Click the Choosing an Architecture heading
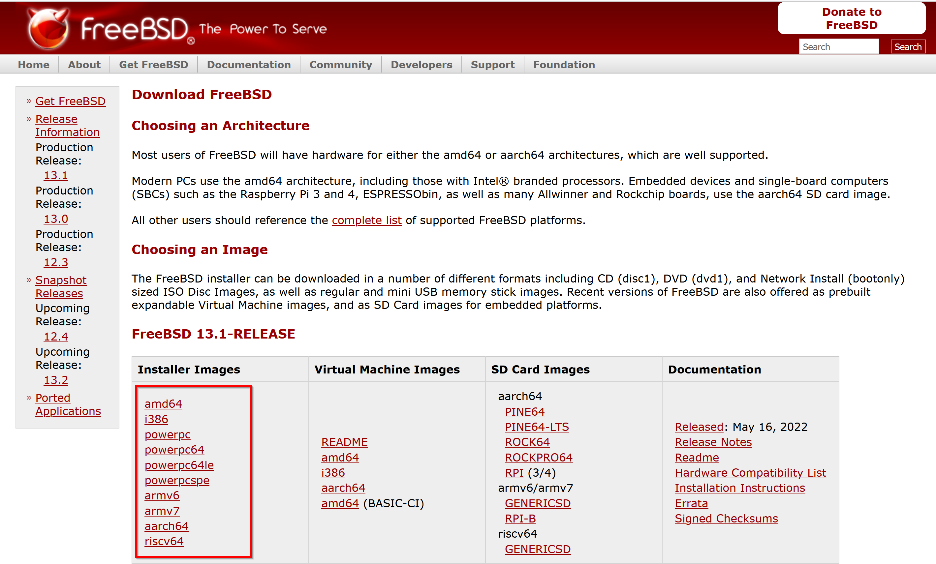The width and height of the screenshot is (936, 564). [x=220, y=126]
